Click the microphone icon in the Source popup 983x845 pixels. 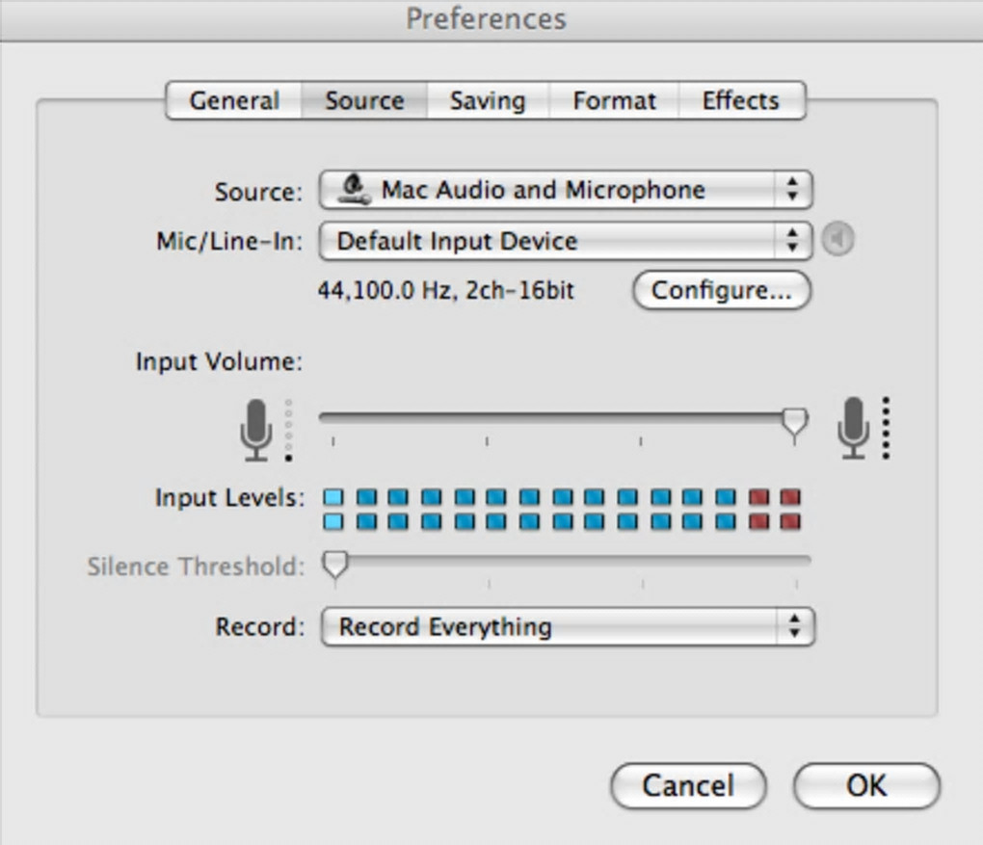pos(353,190)
